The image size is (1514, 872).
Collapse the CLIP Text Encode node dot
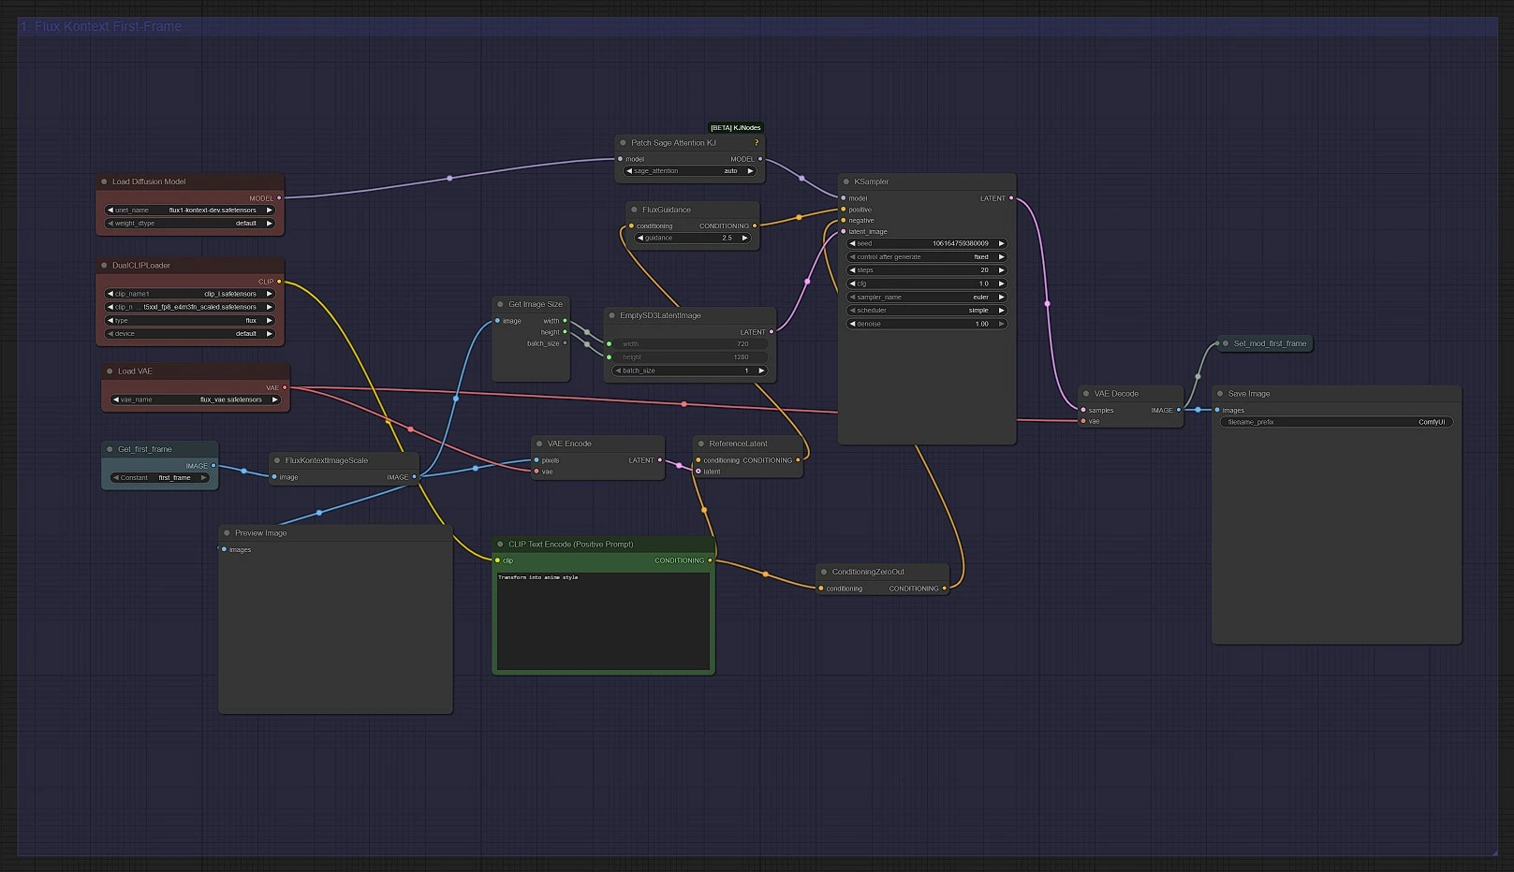500,545
